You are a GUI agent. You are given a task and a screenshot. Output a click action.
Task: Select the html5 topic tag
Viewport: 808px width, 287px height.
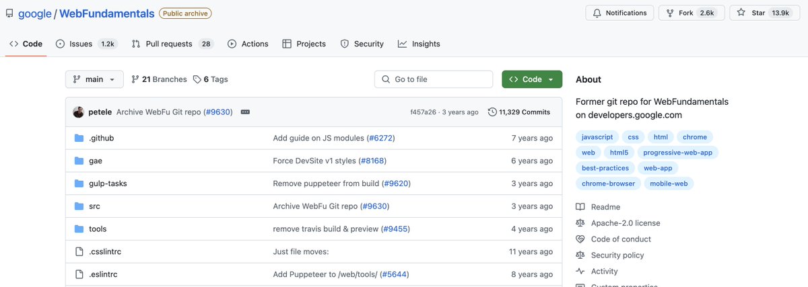tap(619, 153)
